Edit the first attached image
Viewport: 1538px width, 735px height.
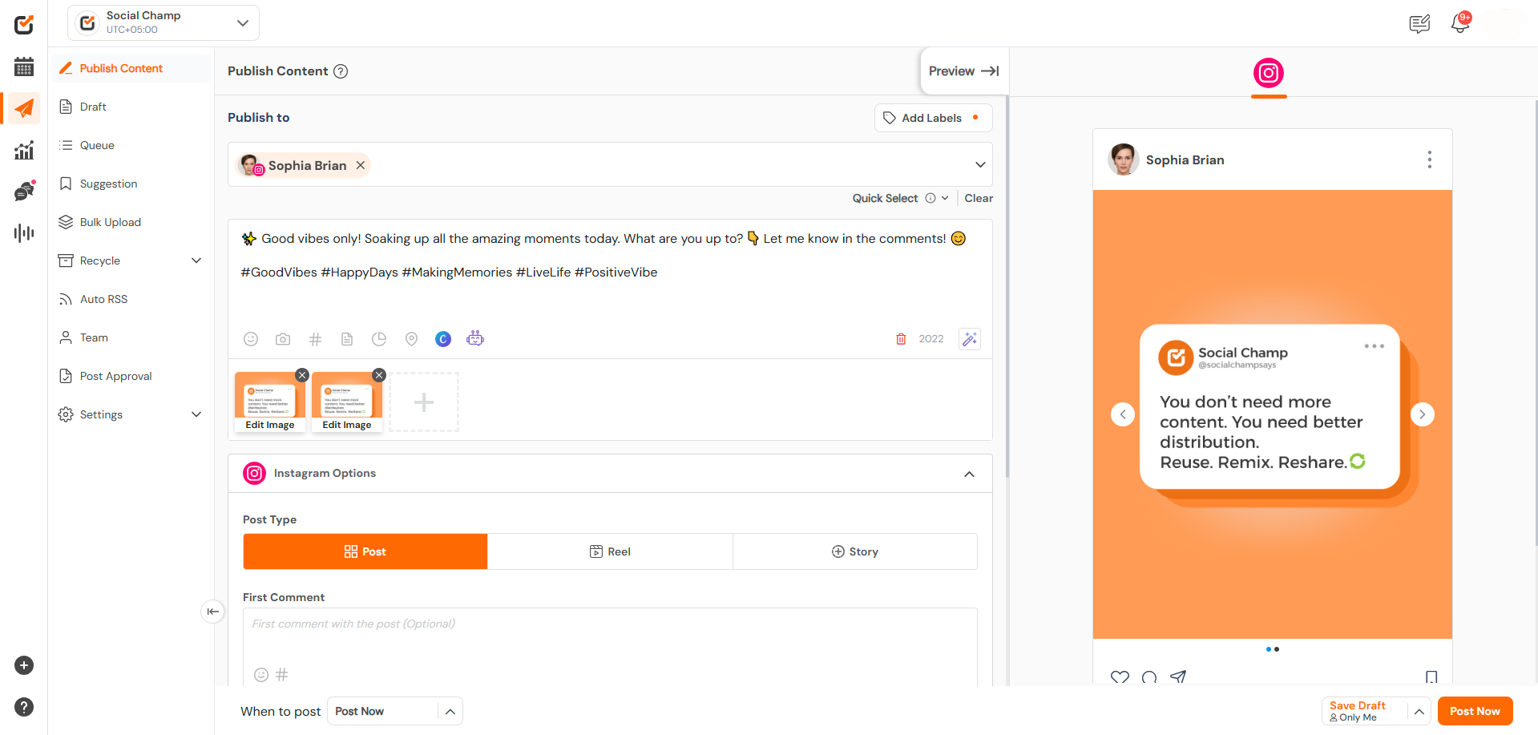270,425
